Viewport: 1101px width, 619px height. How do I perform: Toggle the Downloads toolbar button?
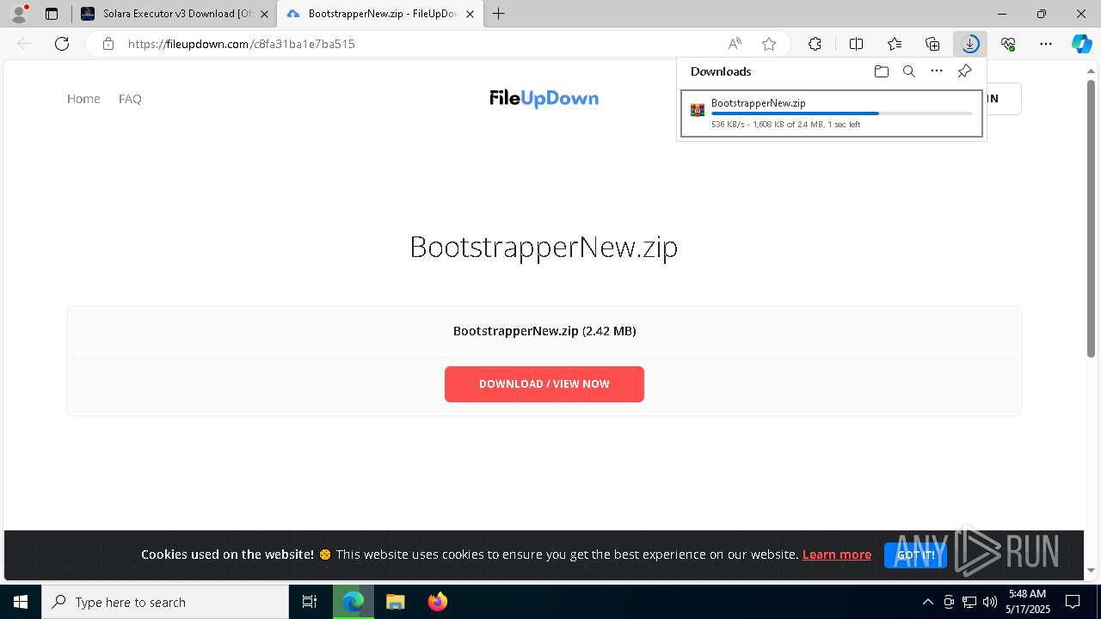(970, 44)
